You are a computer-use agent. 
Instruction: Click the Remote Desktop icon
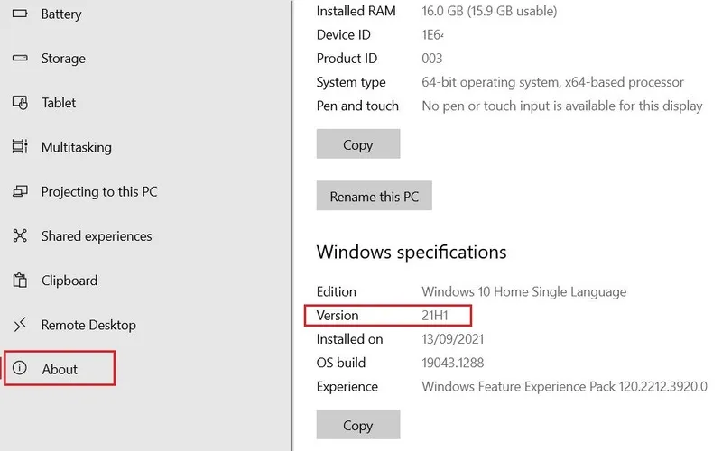(x=20, y=325)
